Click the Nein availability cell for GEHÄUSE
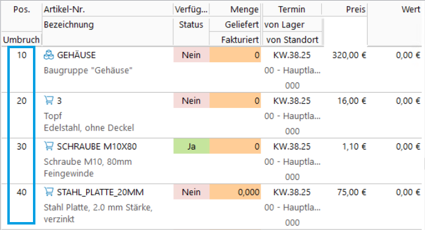The width and height of the screenshot is (425, 230). [191, 55]
